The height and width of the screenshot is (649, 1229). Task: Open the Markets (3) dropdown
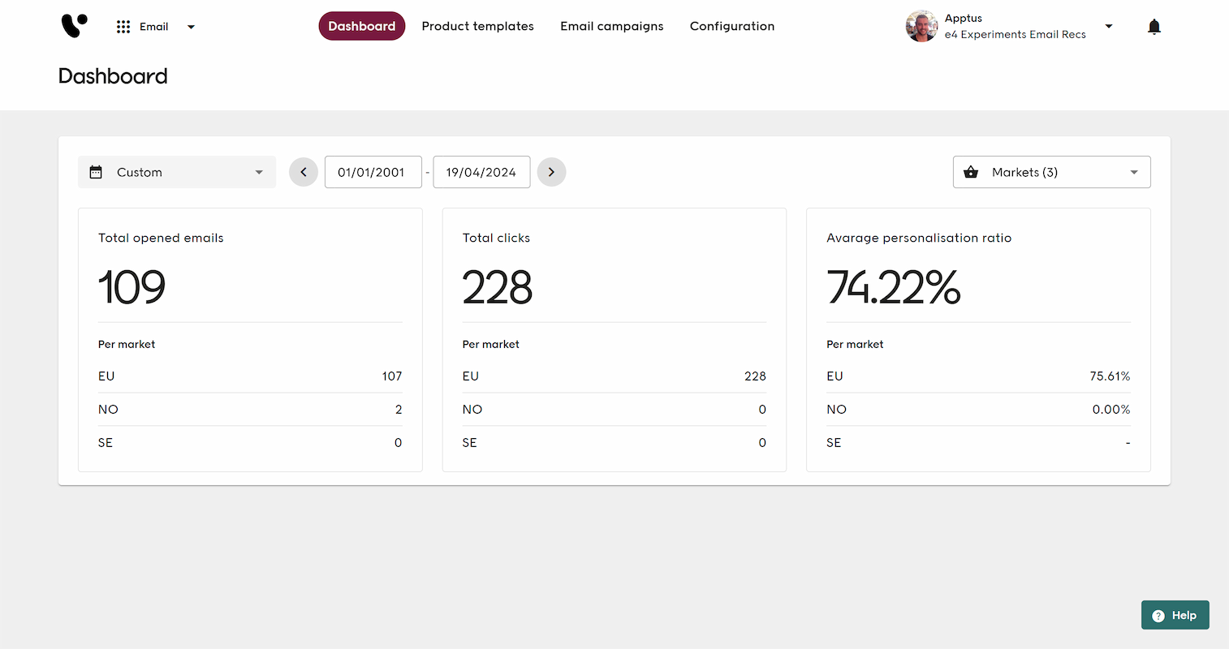[x=1051, y=172]
